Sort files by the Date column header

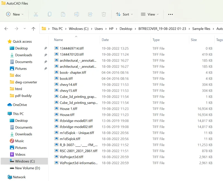(105, 40)
